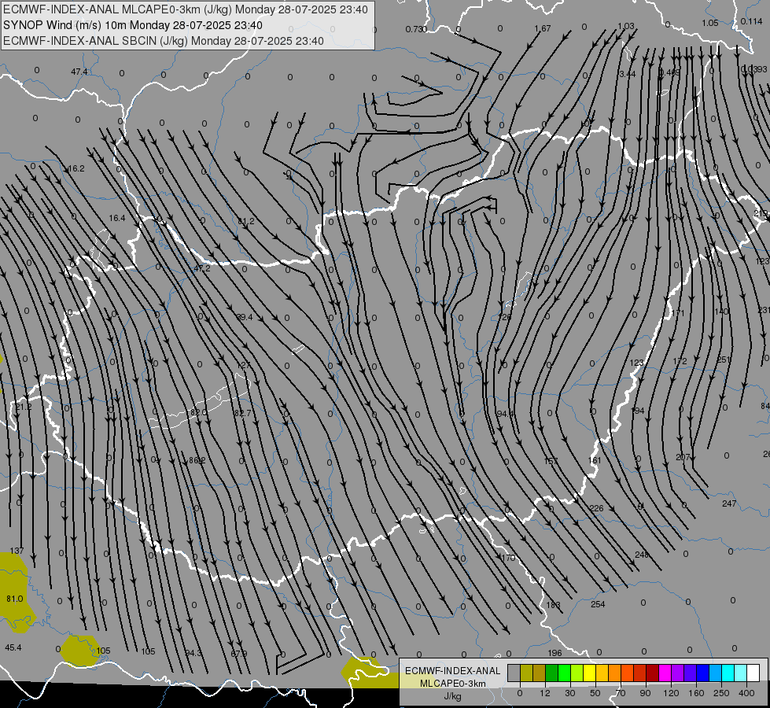This screenshot has height=708, width=770.
Task: Click the map value 81.2
Action: coord(245,222)
